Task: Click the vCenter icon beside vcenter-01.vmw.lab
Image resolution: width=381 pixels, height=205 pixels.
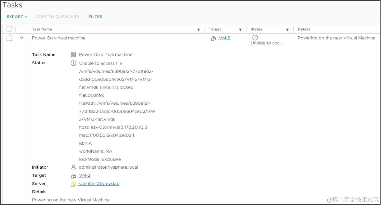Action: [73, 184]
